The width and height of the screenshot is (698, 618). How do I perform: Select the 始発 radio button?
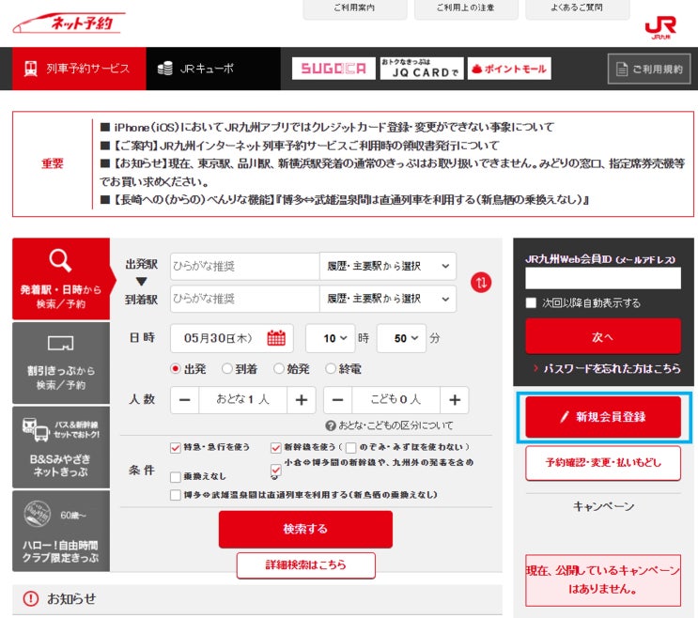[279, 369]
